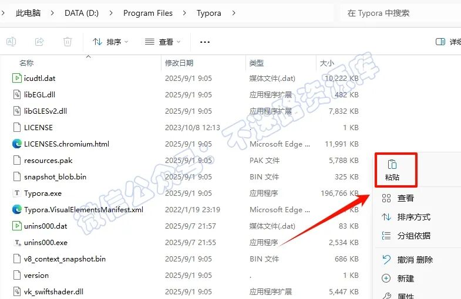Sort by the 类型 column header
This screenshot has width=461, height=299.
257,63
